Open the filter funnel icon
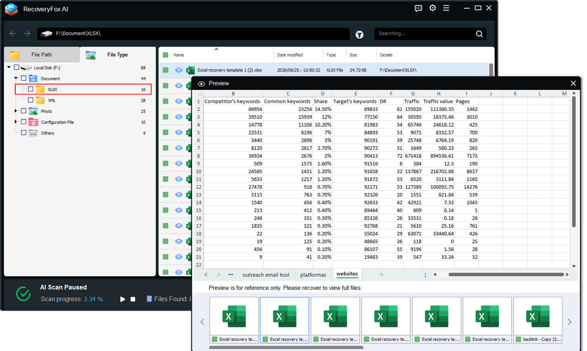Image resolution: width=587 pixels, height=351 pixels. click(360, 34)
